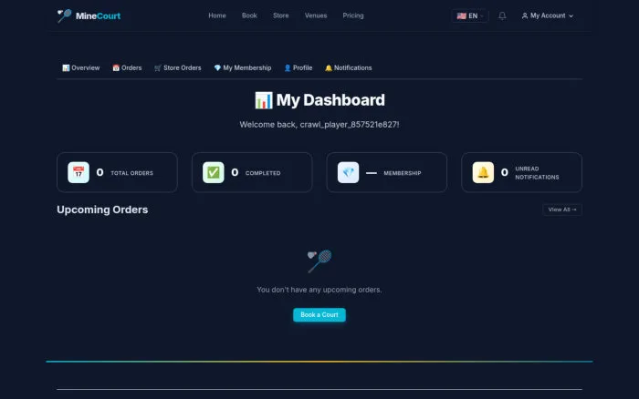Click the 'You don't have any upcoming orders' message
The image size is (639, 399).
pyautogui.click(x=319, y=290)
